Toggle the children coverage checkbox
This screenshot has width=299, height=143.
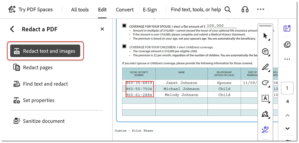click(124, 46)
